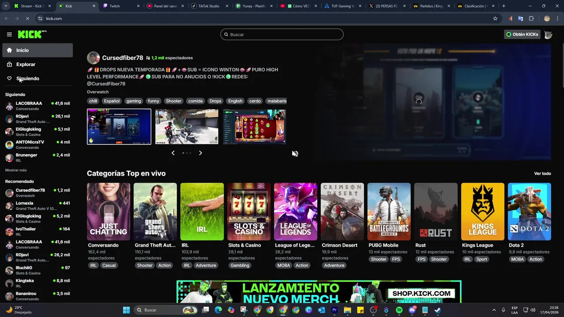Image resolution: width=564 pixels, height=317 pixels.
Task: Open the Windows Start menu
Action: tap(126, 310)
